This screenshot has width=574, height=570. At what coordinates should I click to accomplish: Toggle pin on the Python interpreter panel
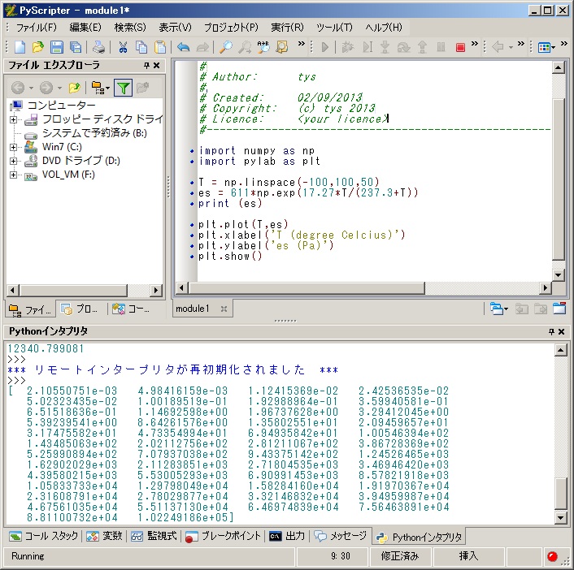[550, 332]
